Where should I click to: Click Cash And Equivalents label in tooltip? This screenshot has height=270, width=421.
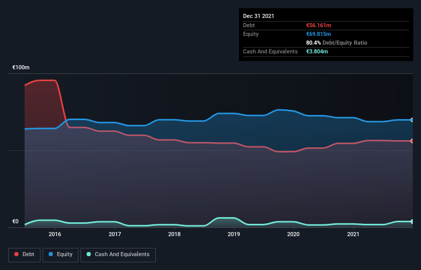tap(270, 51)
